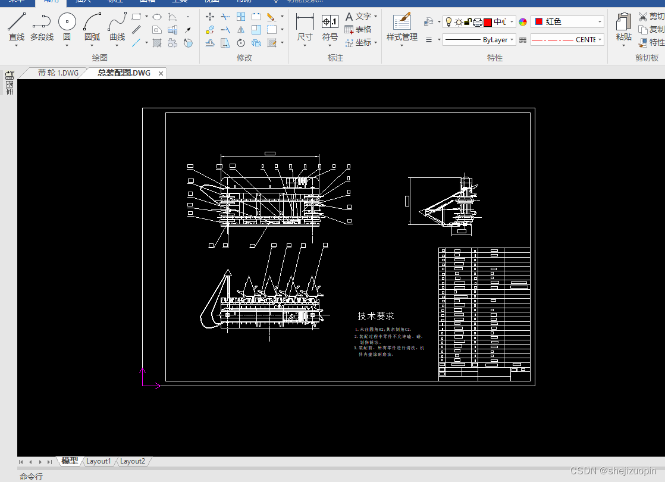Click the parallel lines tool icon

[x=136, y=30]
